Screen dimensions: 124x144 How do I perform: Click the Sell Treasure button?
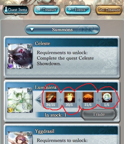point(109,10)
